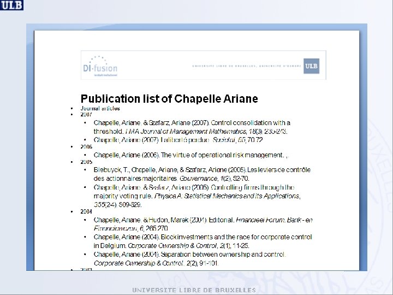Click the 'Biebuyck, T.' 2005 entry line
This screenshot has width=393, height=295.
pyautogui.click(x=202, y=170)
